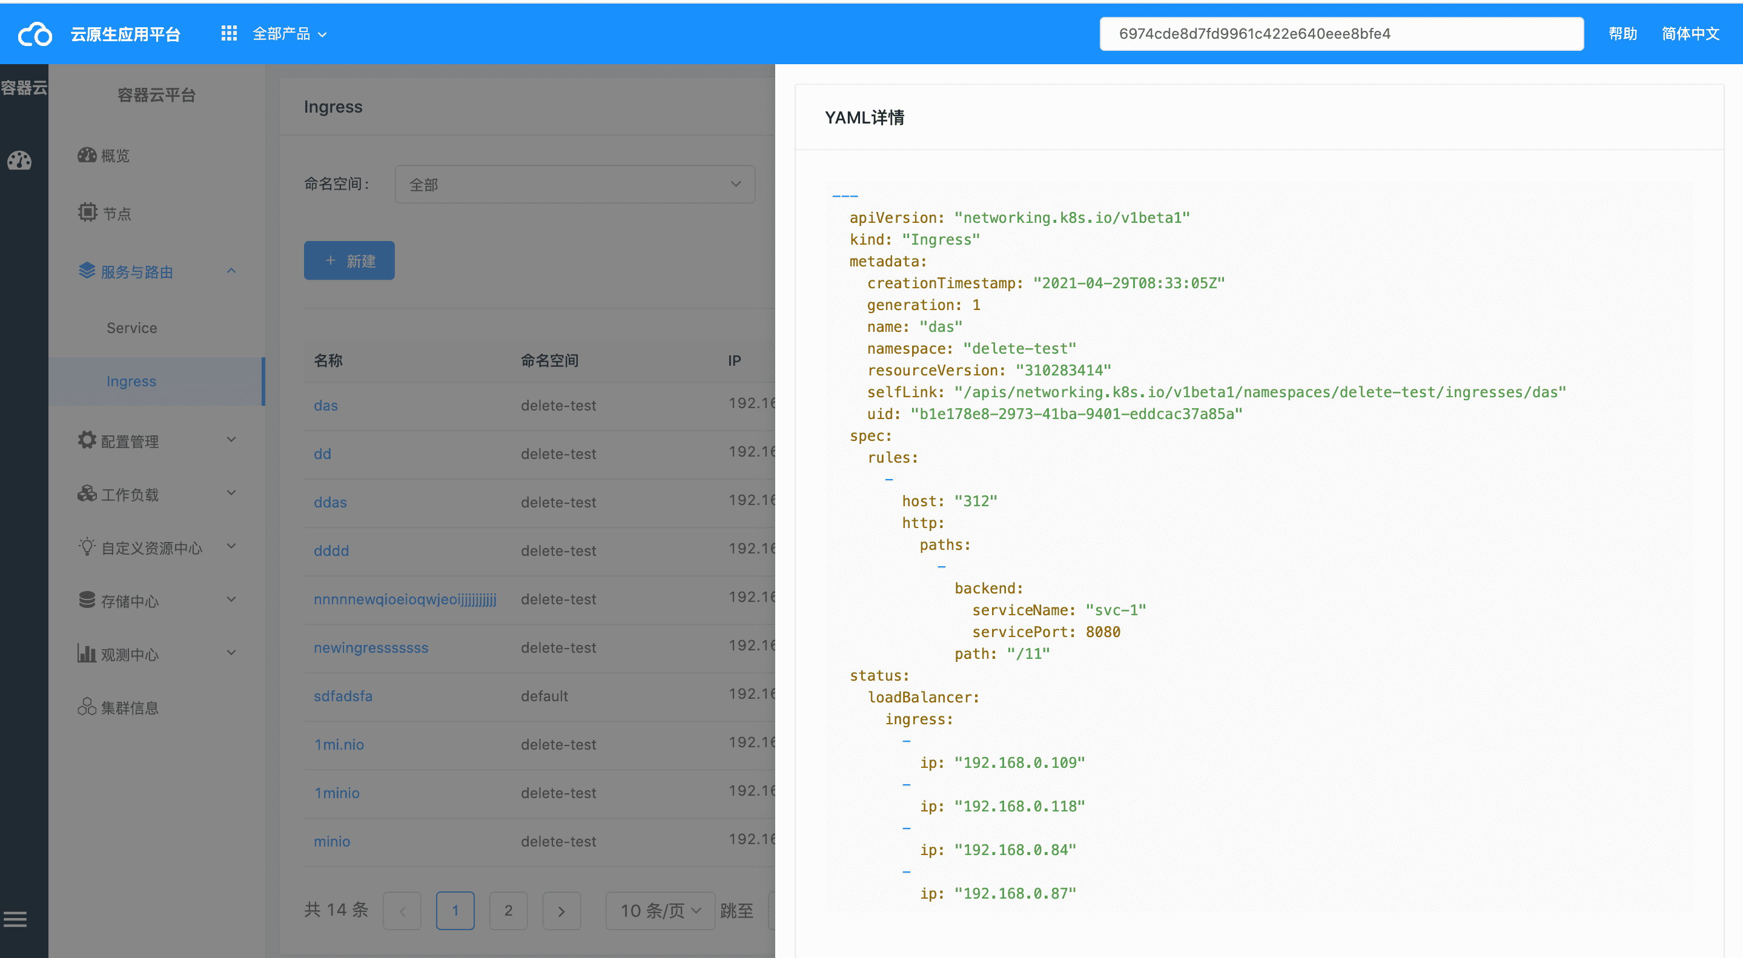Click the apiVersion line in YAML

1020,218
